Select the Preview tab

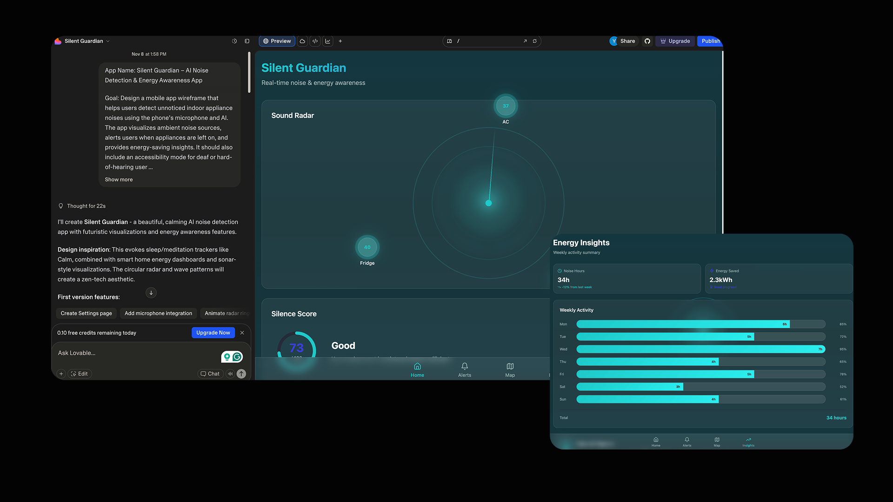point(277,41)
